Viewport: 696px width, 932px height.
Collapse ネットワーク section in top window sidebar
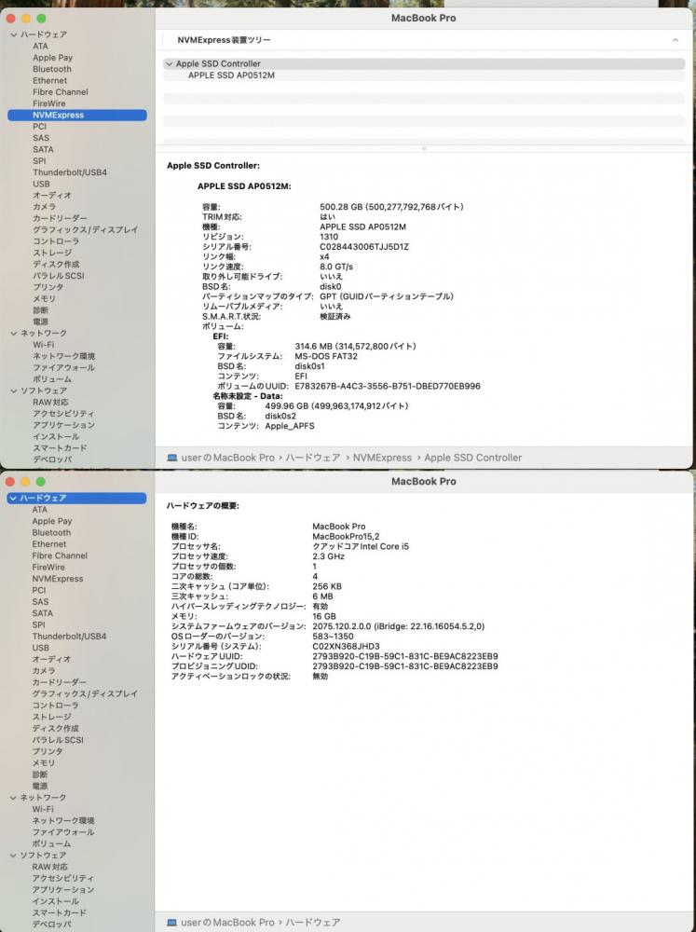point(14,334)
